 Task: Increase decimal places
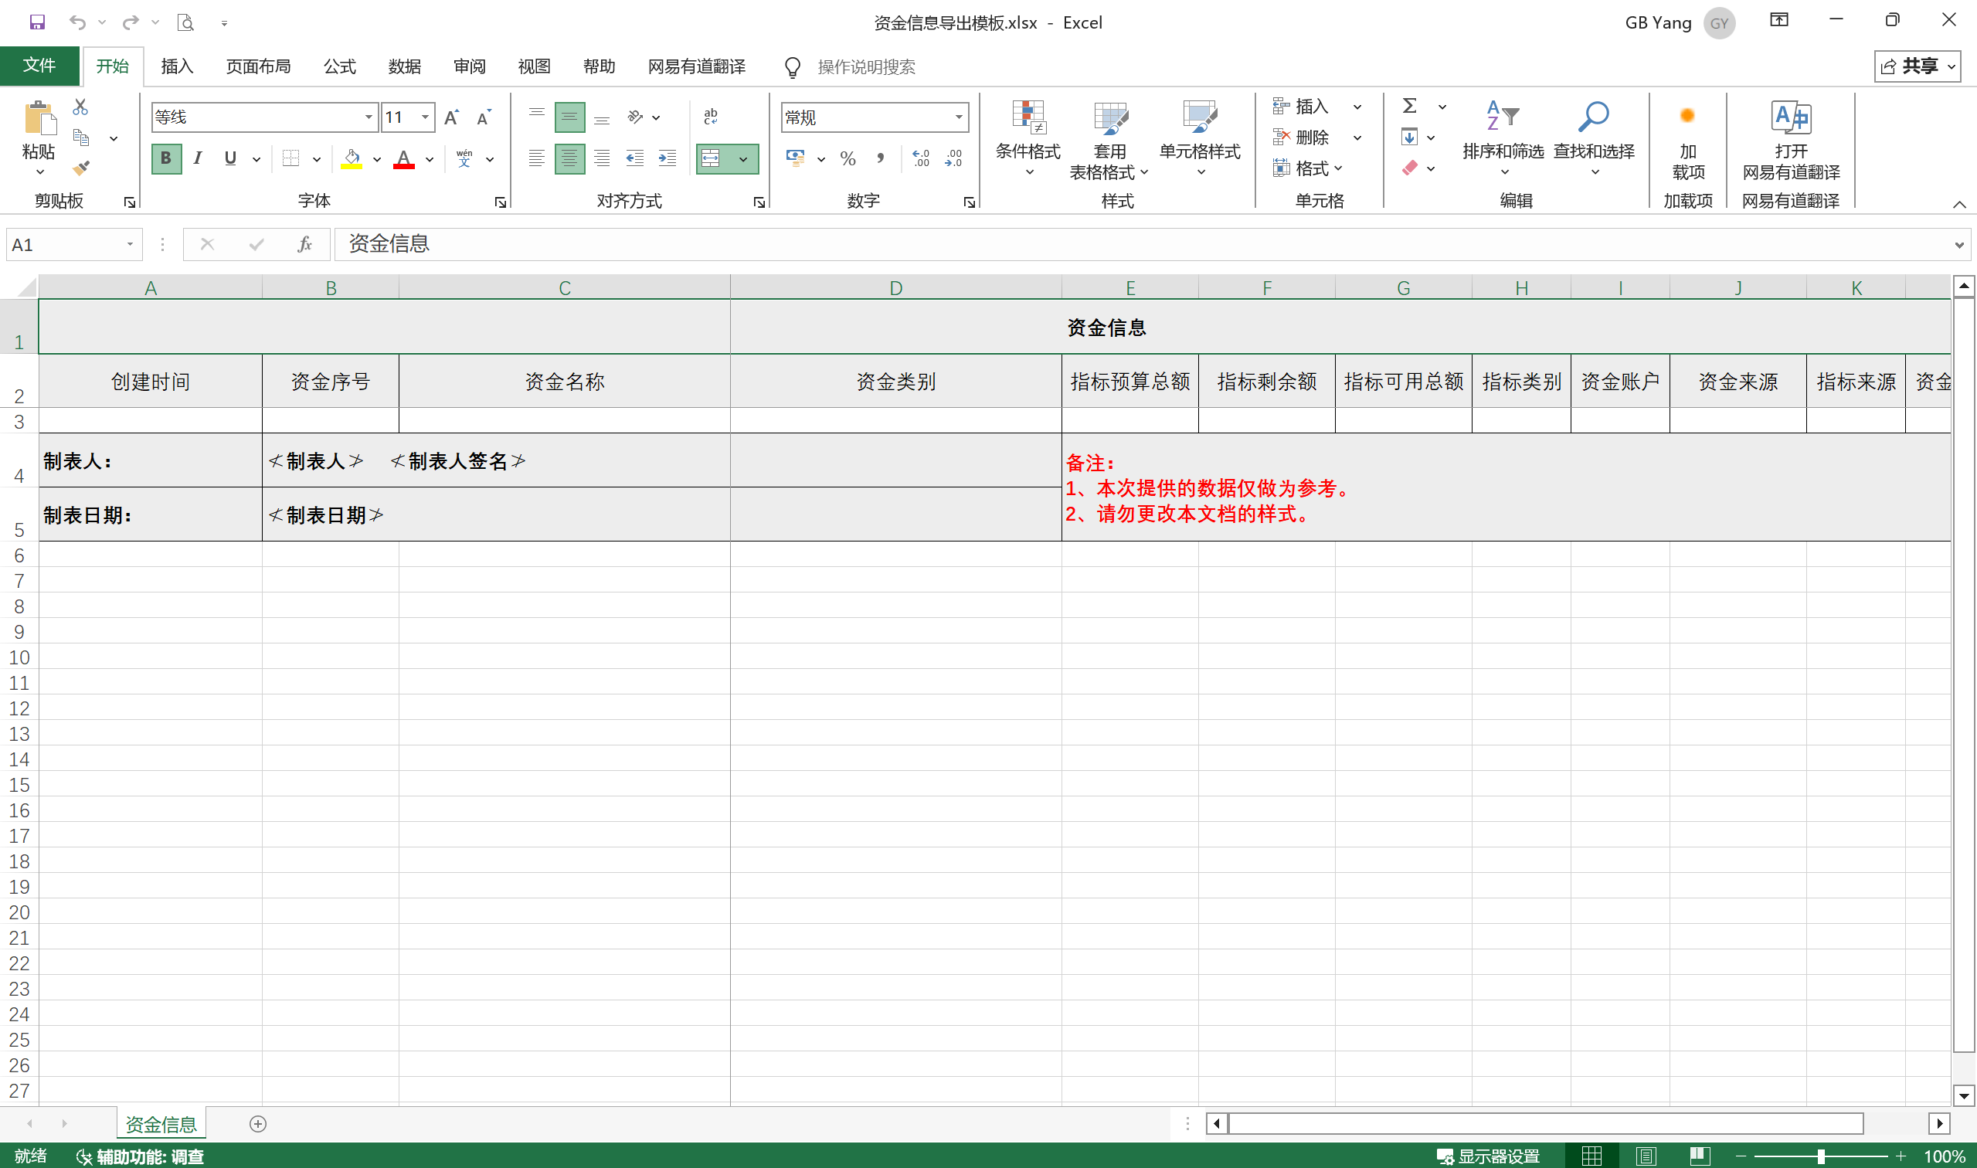(921, 159)
